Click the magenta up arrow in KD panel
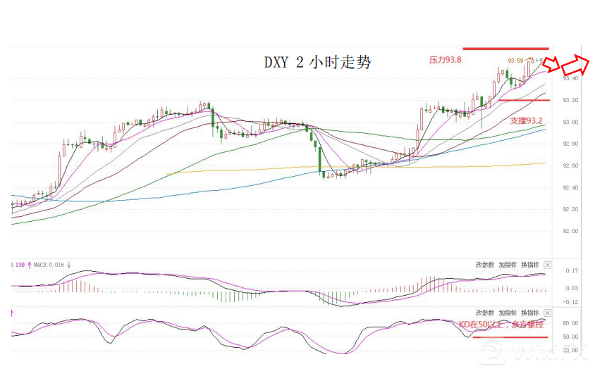Image resolution: width=595 pixels, height=376 pixels. pos(12,312)
